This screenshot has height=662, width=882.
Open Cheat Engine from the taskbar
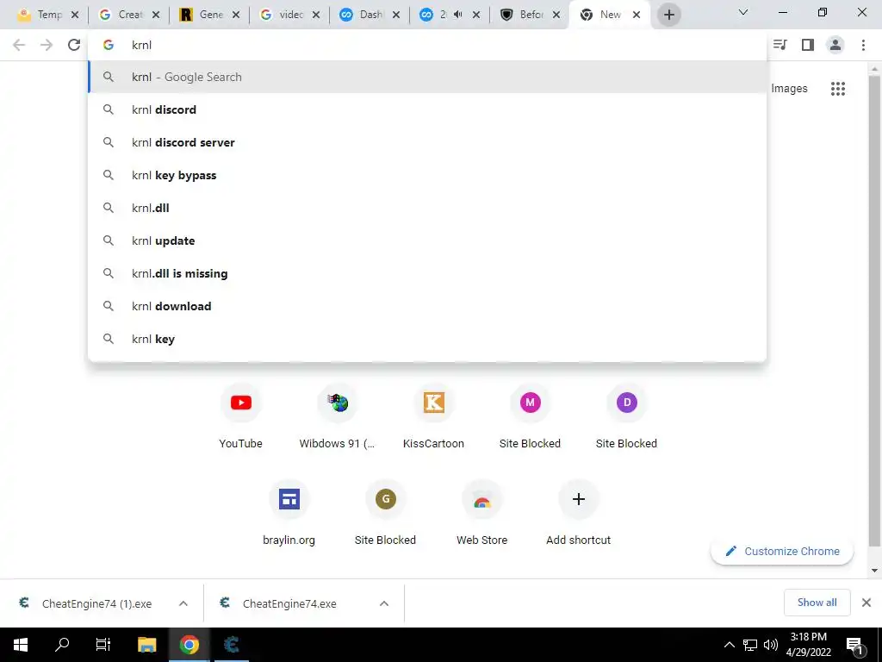click(231, 645)
